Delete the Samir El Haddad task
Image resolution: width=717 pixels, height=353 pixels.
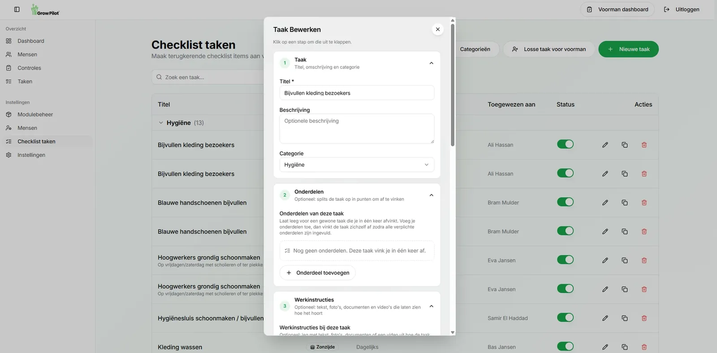click(x=644, y=318)
